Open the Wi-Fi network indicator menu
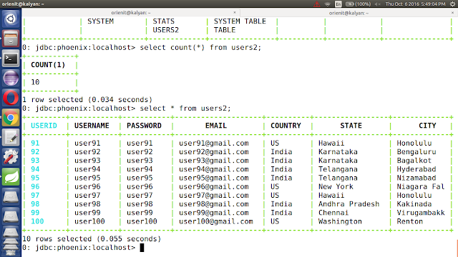 (328, 4)
